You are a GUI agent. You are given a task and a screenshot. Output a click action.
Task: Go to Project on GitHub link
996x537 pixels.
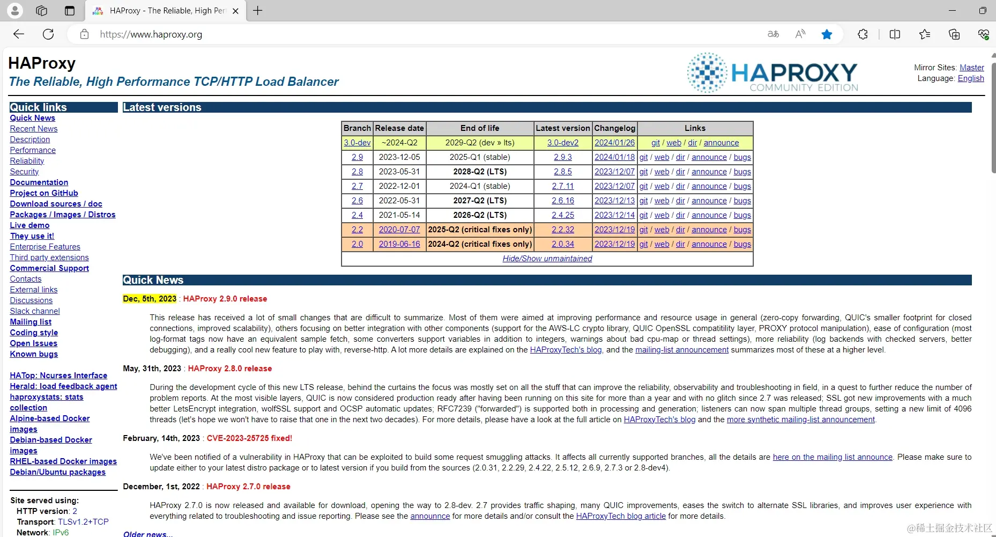click(44, 193)
